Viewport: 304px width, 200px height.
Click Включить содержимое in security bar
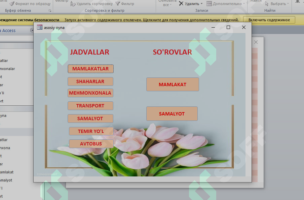269,20
